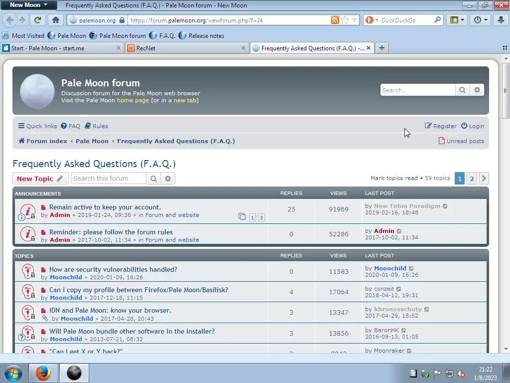This screenshot has width=510, height=383.
Task: Go to page 2 of topics
Action: click(472, 178)
